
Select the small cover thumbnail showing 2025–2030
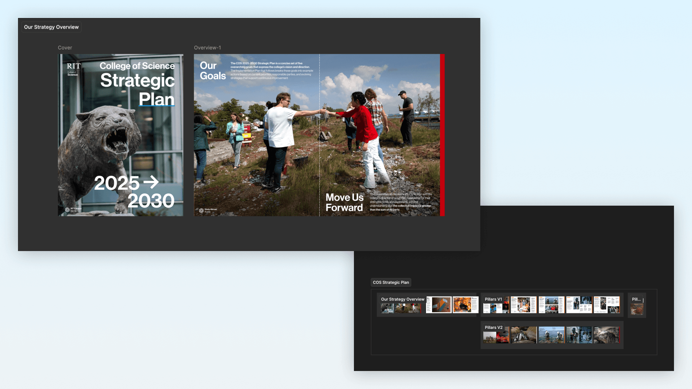387,308
